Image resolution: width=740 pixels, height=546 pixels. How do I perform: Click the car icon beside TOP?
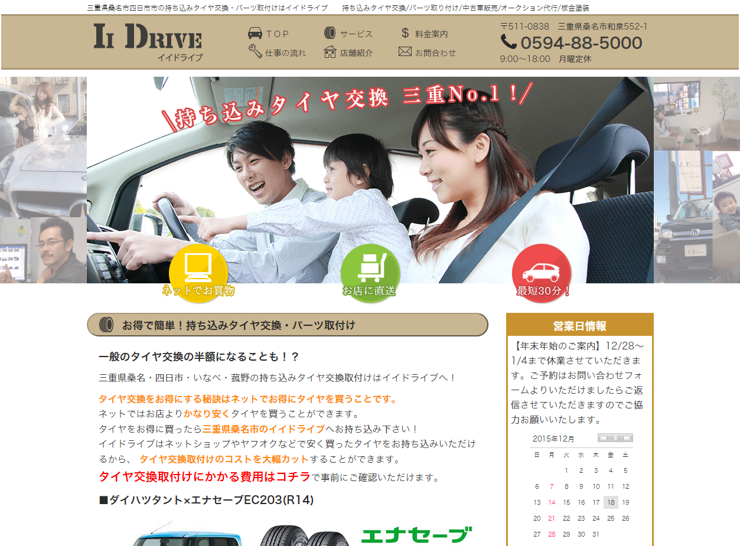tap(255, 34)
